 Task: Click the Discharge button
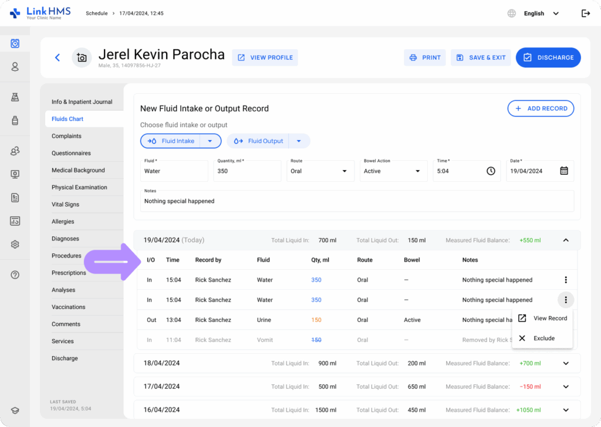[x=548, y=57]
